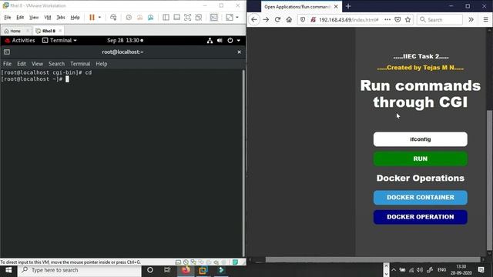Click the GNOME volume icon

(x=220, y=40)
